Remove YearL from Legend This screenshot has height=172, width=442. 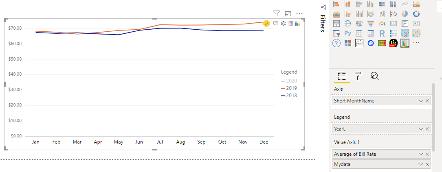tap(427, 128)
